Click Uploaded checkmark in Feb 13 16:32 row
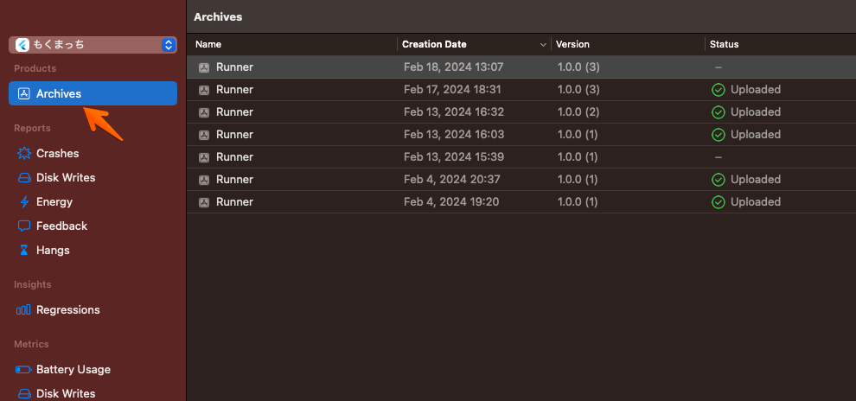This screenshot has width=856, height=401. (x=719, y=112)
